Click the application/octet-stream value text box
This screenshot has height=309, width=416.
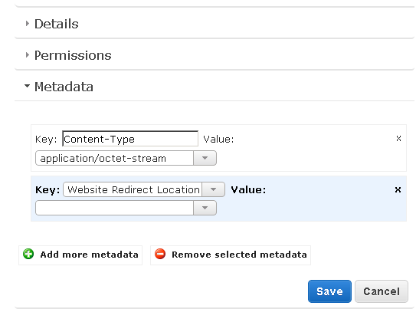(115, 158)
